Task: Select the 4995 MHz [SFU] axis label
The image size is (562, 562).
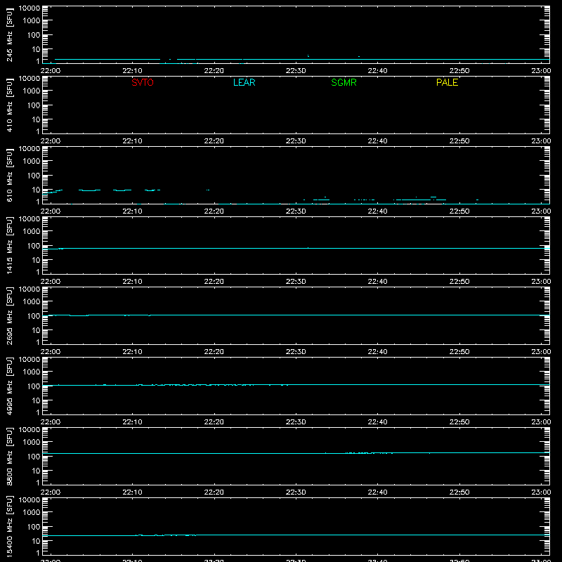Action: pyautogui.click(x=9, y=386)
